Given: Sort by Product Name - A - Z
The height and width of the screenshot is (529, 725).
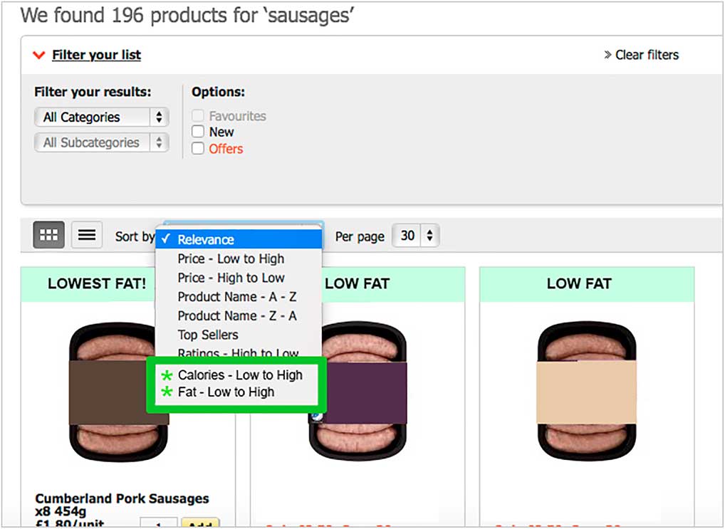Looking at the screenshot, I should pyautogui.click(x=236, y=297).
